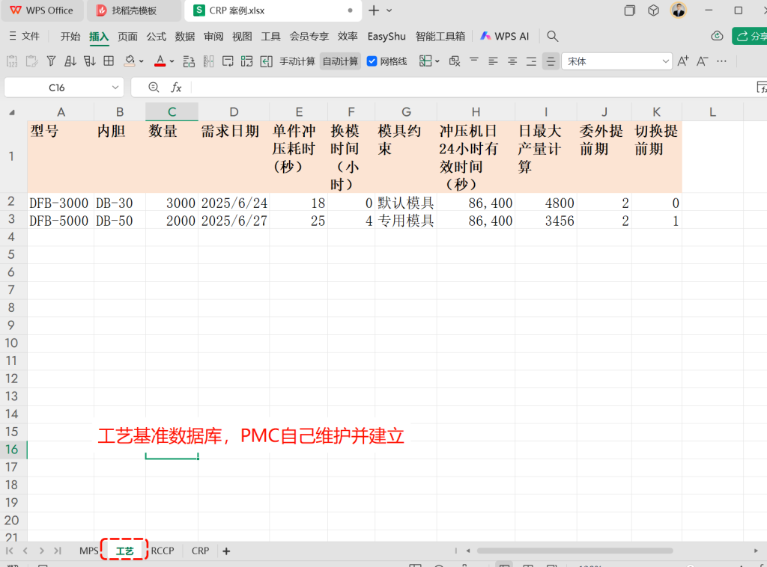The image size is (767, 567).
Task: Click the cloud sync icon
Action: tap(717, 36)
